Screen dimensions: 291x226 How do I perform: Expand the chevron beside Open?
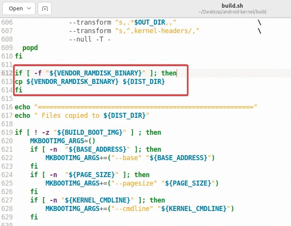point(29,8)
